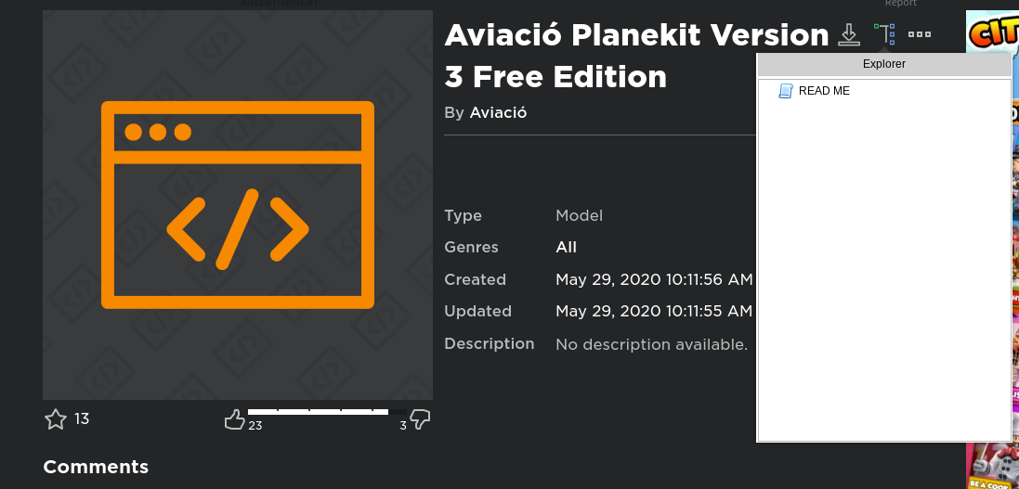Dislike the model with thumbs down
The image size is (1019, 489).
[421, 419]
